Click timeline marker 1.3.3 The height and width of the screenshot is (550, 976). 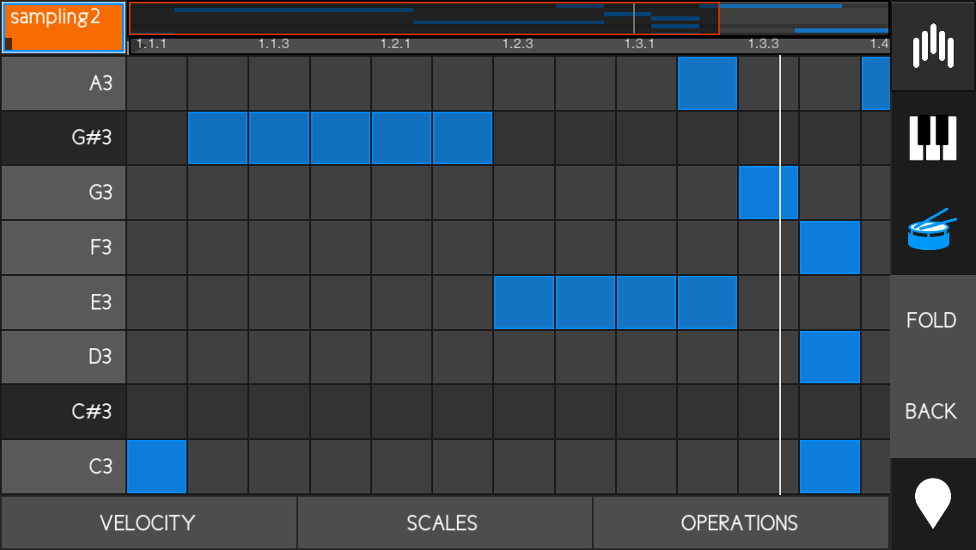pos(763,44)
